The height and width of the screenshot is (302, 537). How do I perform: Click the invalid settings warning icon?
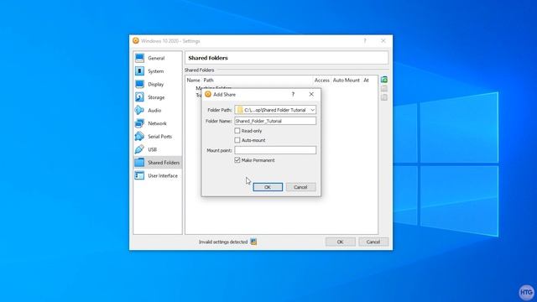click(x=253, y=242)
